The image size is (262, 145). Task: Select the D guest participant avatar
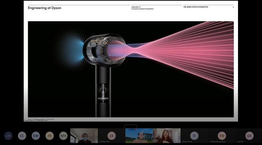click(x=194, y=136)
